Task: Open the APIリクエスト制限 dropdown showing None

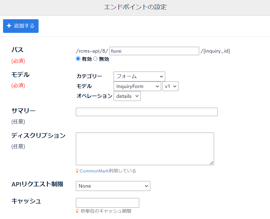Action: click(x=113, y=186)
